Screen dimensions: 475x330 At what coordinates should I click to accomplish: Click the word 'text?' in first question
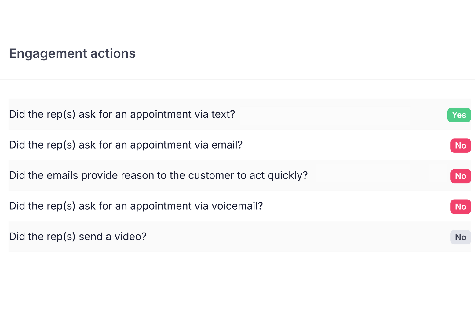click(x=223, y=114)
